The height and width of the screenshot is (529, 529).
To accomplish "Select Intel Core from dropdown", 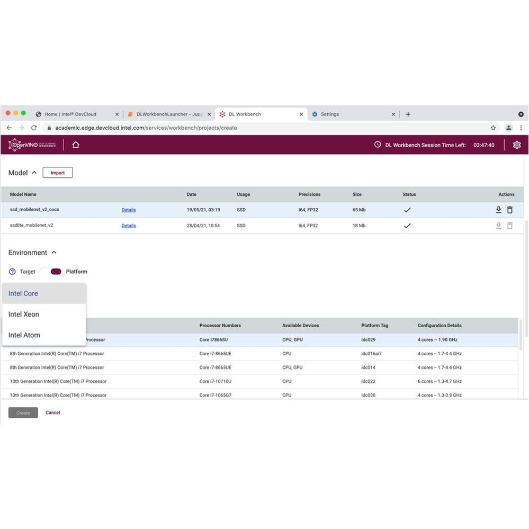I will pos(44,293).
